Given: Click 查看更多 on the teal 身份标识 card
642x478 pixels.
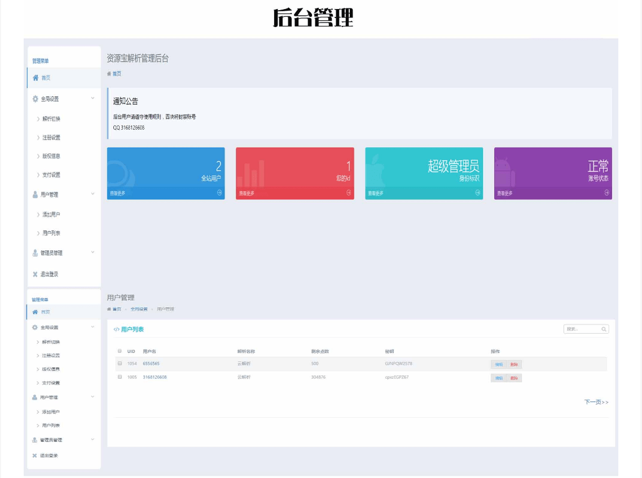Looking at the screenshot, I should 376,193.
